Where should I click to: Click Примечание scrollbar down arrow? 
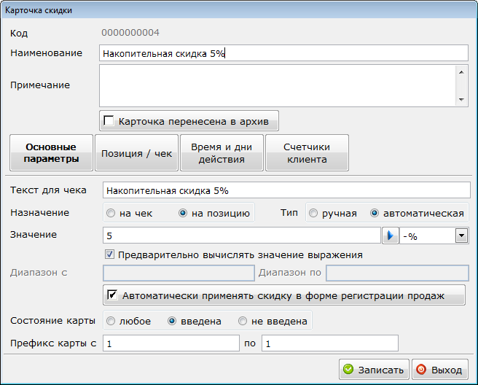click(x=461, y=99)
